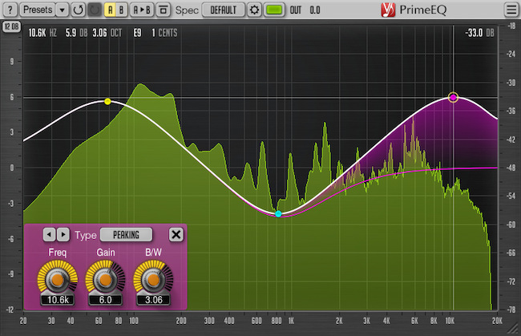Copy A to B settings
521x336 pixels.
pyautogui.click(x=142, y=10)
